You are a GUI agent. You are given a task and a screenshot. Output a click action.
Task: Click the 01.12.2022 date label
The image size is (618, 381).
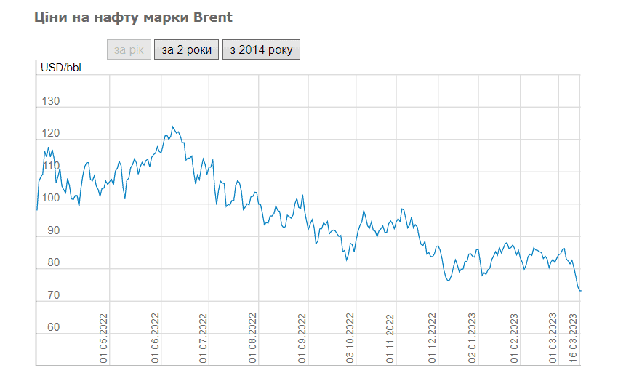(x=433, y=338)
